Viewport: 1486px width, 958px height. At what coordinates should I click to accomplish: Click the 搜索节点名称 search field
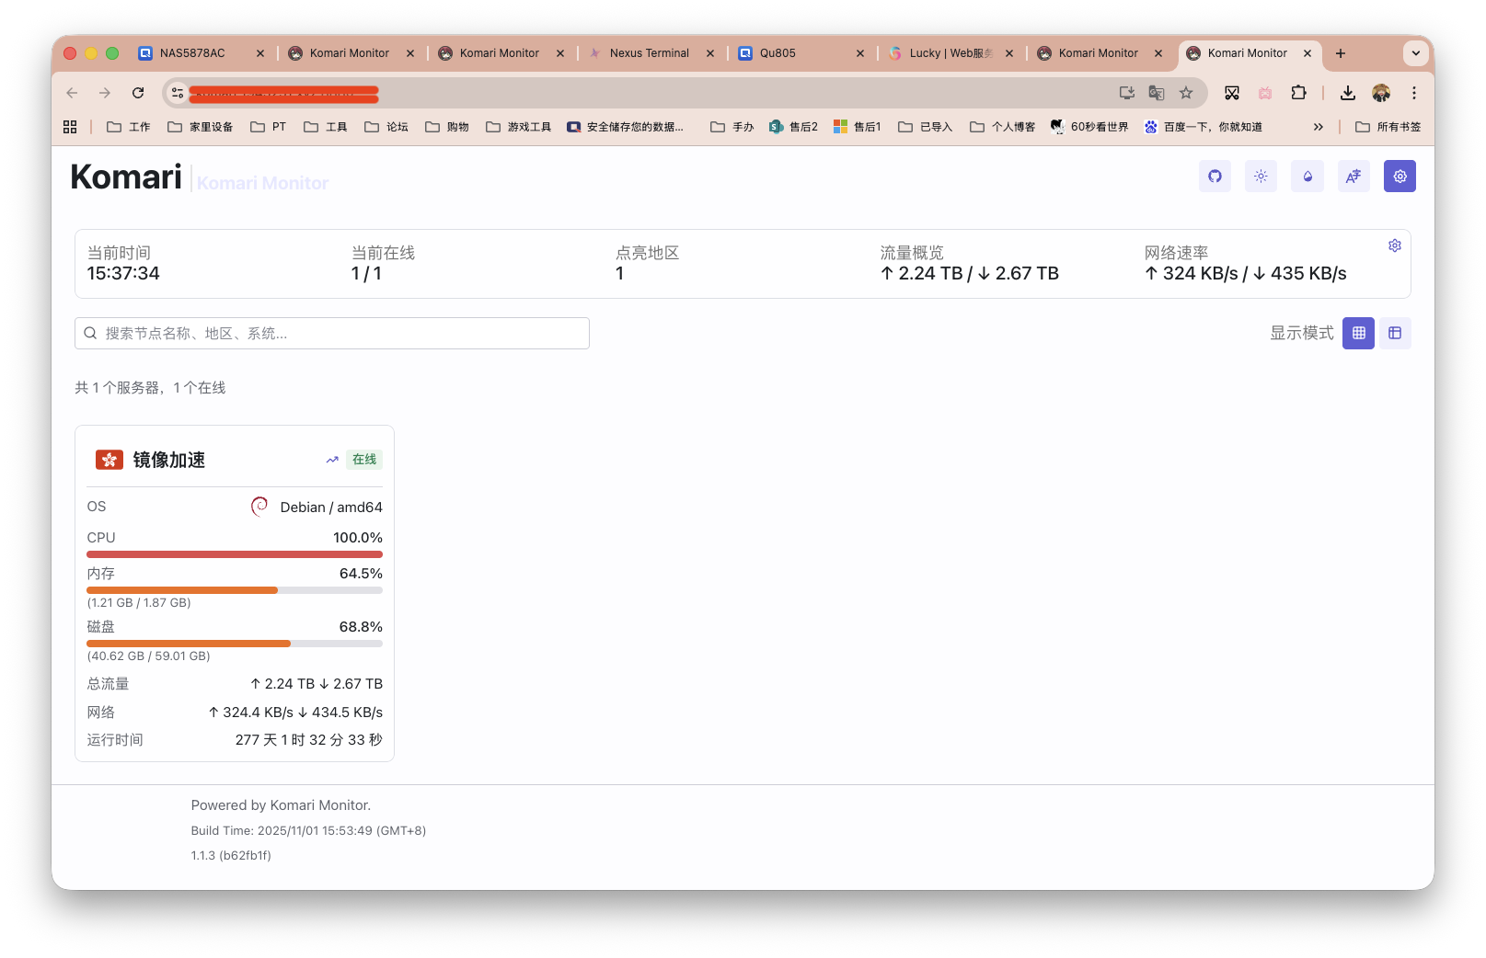[331, 333]
